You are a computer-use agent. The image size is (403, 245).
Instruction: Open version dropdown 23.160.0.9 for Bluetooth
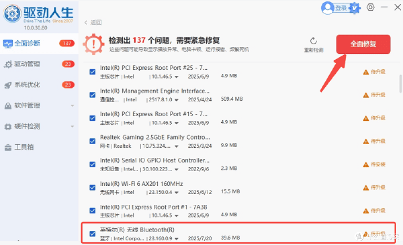(x=176, y=239)
